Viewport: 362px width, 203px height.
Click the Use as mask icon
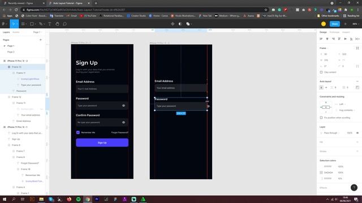pos(180,24)
